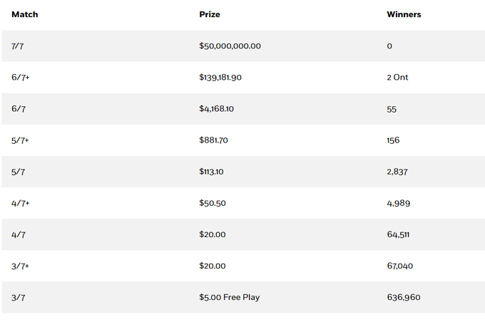Click the 7/7 match row label

point(17,46)
